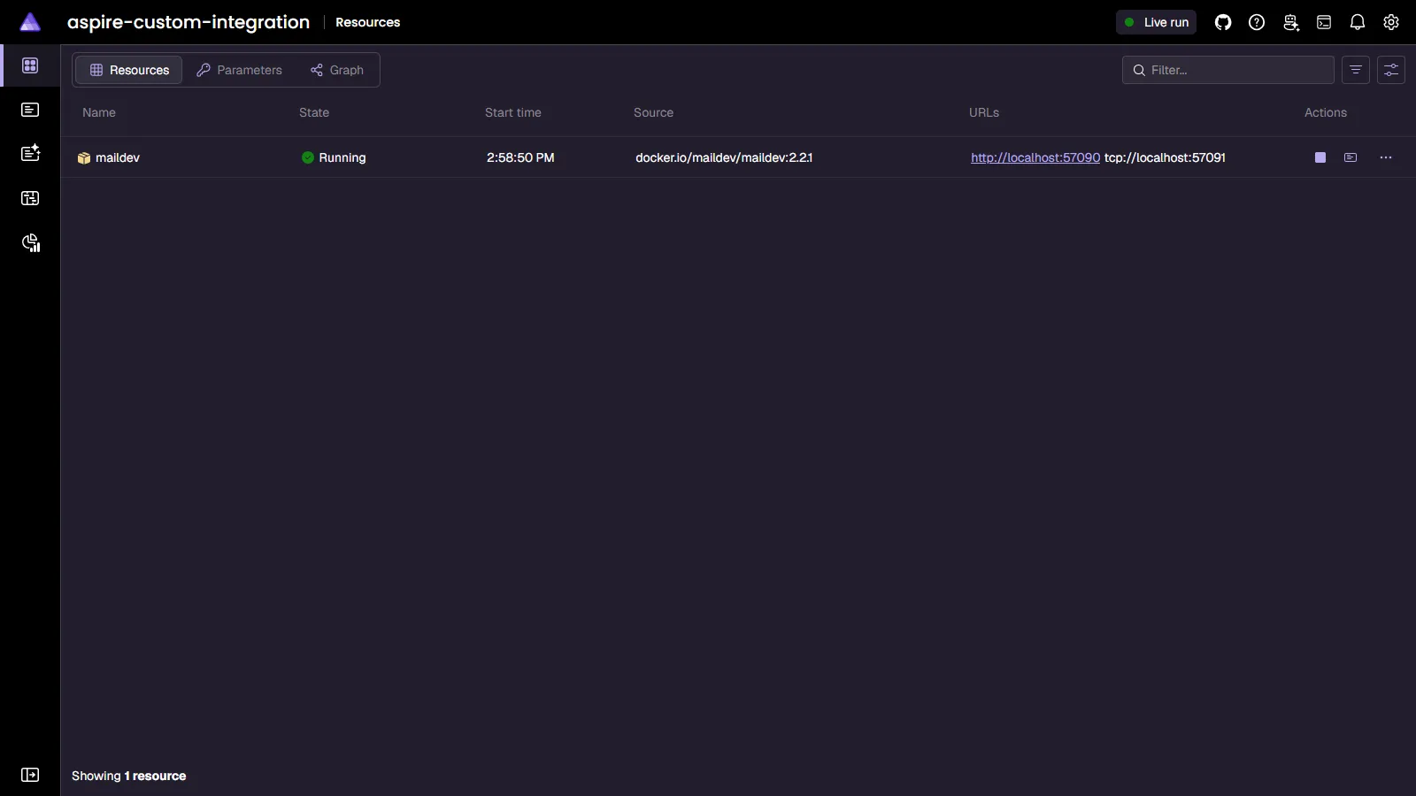This screenshot has height=796, width=1416.
Task: Open the AI assistant robot icon
Action: tap(1290, 22)
